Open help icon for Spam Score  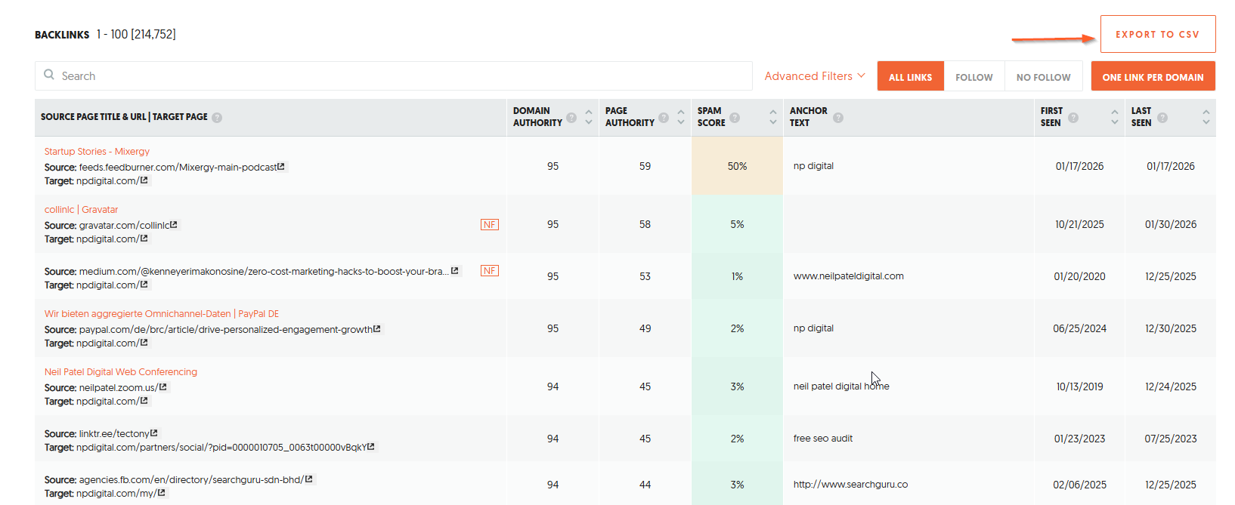(735, 118)
